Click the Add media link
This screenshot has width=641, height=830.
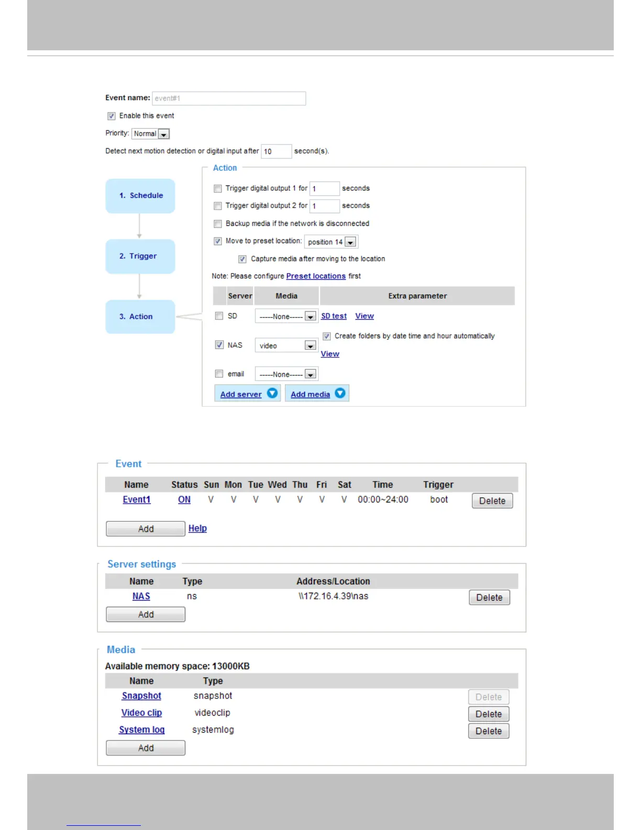[311, 394]
